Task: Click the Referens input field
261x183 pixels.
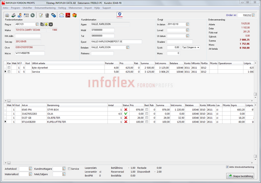Action: point(102,53)
